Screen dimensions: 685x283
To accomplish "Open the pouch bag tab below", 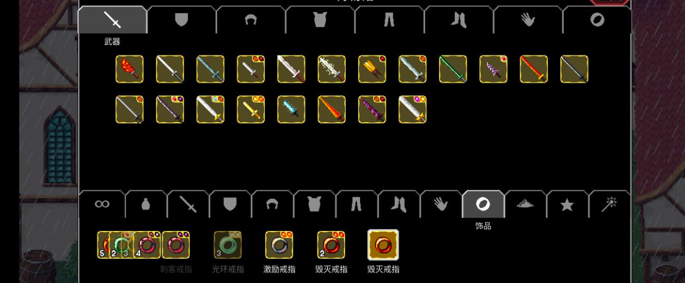I will 146,204.
